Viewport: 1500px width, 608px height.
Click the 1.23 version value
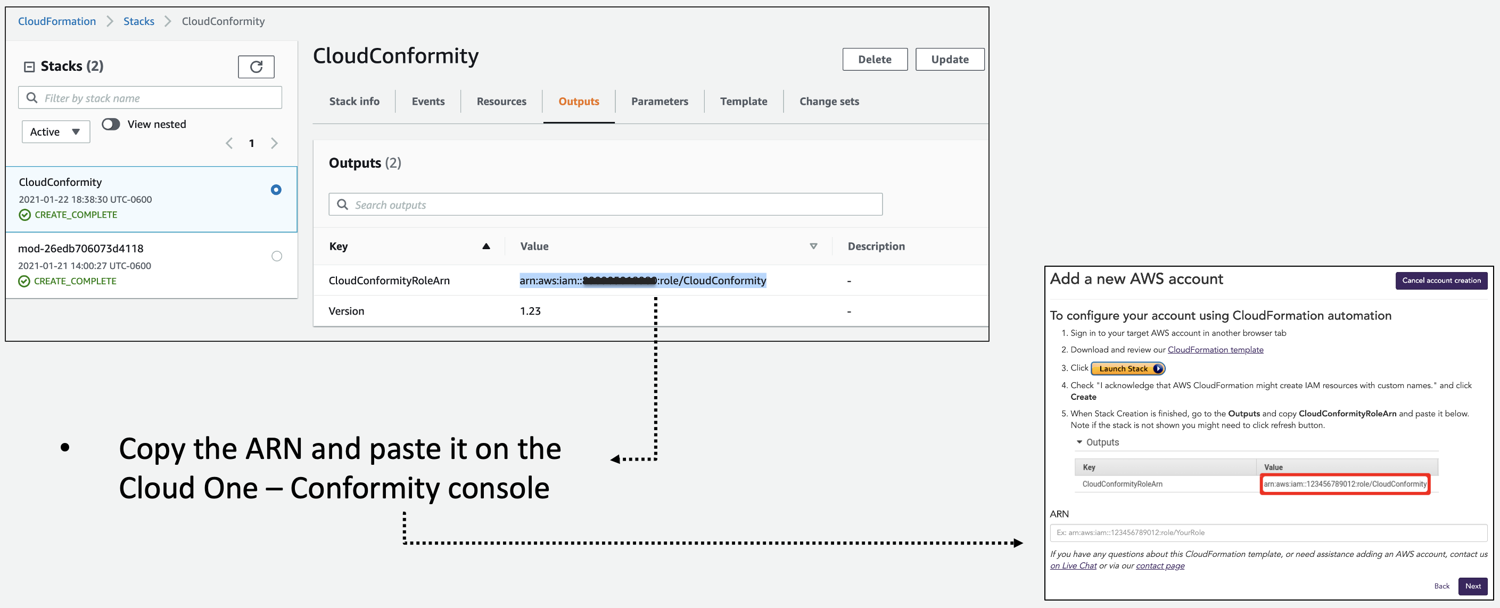click(x=530, y=311)
